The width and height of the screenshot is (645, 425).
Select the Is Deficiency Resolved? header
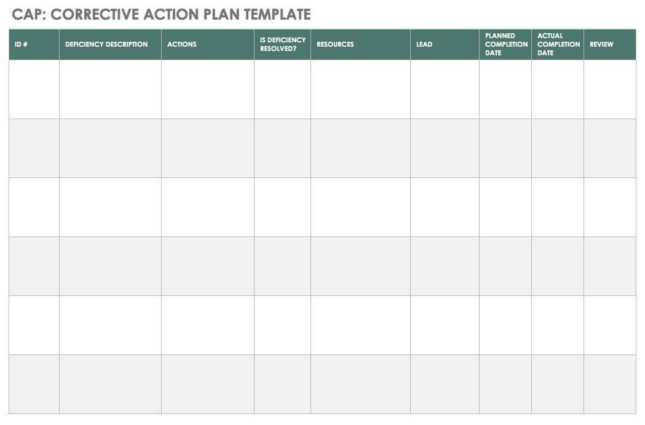click(282, 44)
